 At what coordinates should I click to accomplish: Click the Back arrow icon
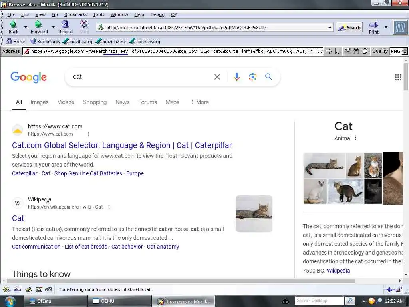click(13, 24)
